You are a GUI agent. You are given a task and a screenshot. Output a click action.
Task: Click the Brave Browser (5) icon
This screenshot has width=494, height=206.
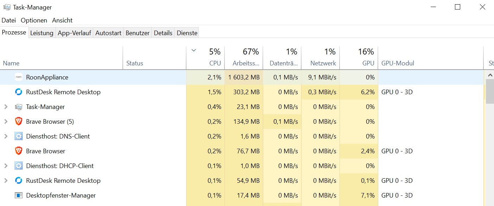19,122
